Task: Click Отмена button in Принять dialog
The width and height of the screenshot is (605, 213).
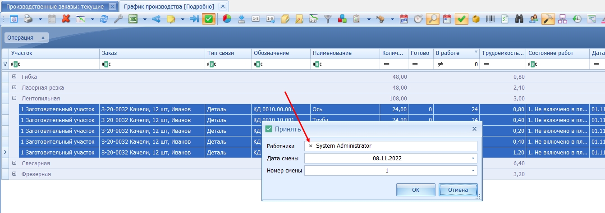Action: tap(458, 190)
